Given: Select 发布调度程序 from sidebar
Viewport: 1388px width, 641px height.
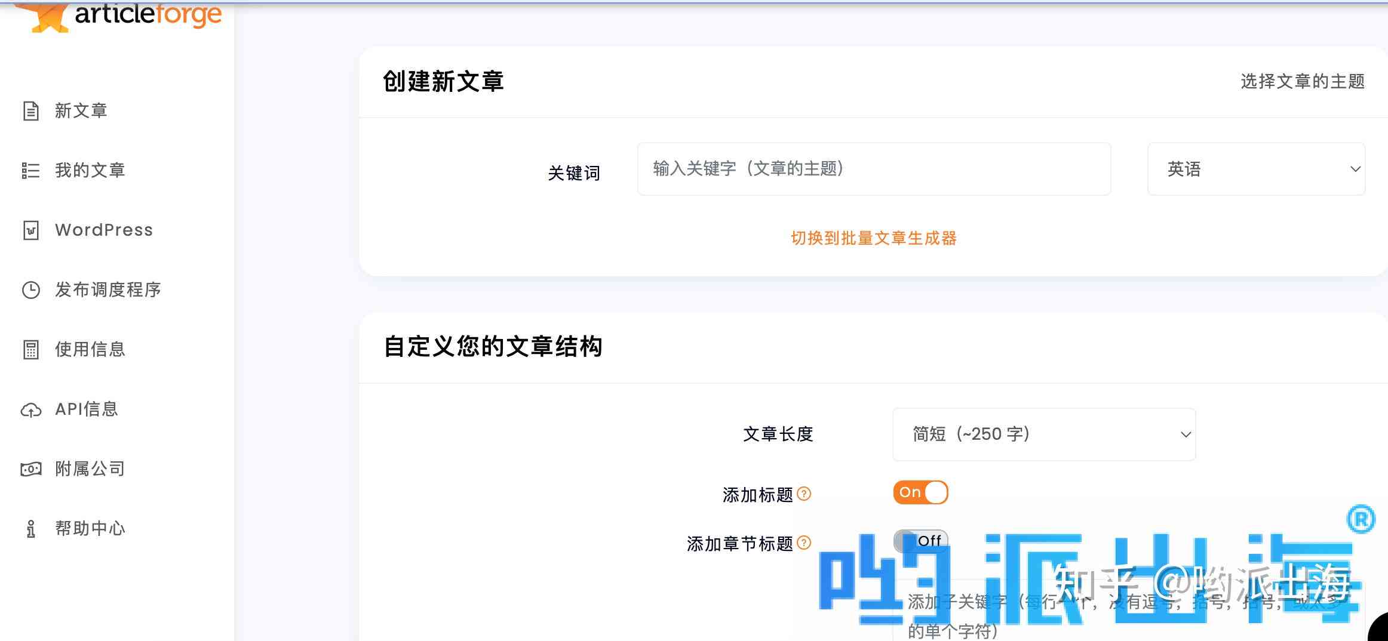Looking at the screenshot, I should 108,290.
